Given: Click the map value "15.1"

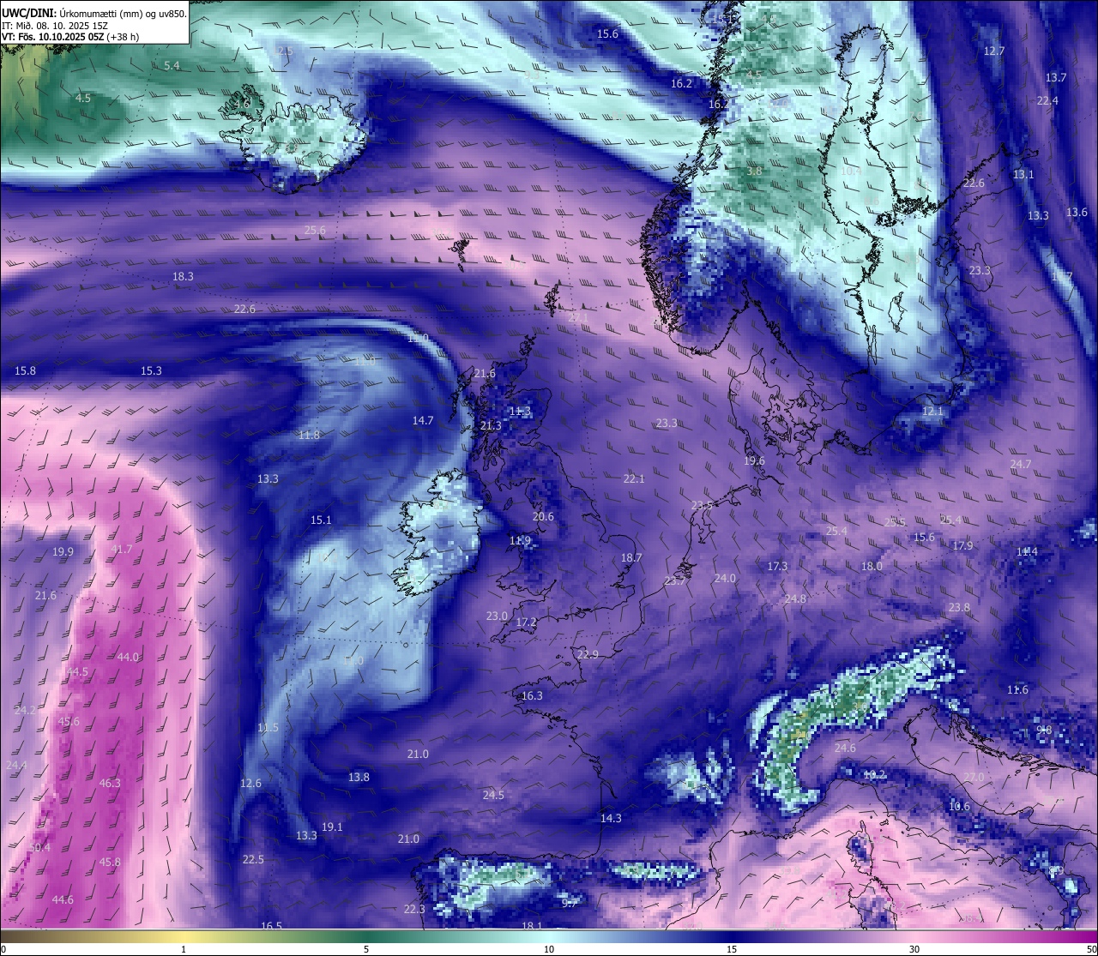Looking at the screenshot, I should click(x=321, y=520).
